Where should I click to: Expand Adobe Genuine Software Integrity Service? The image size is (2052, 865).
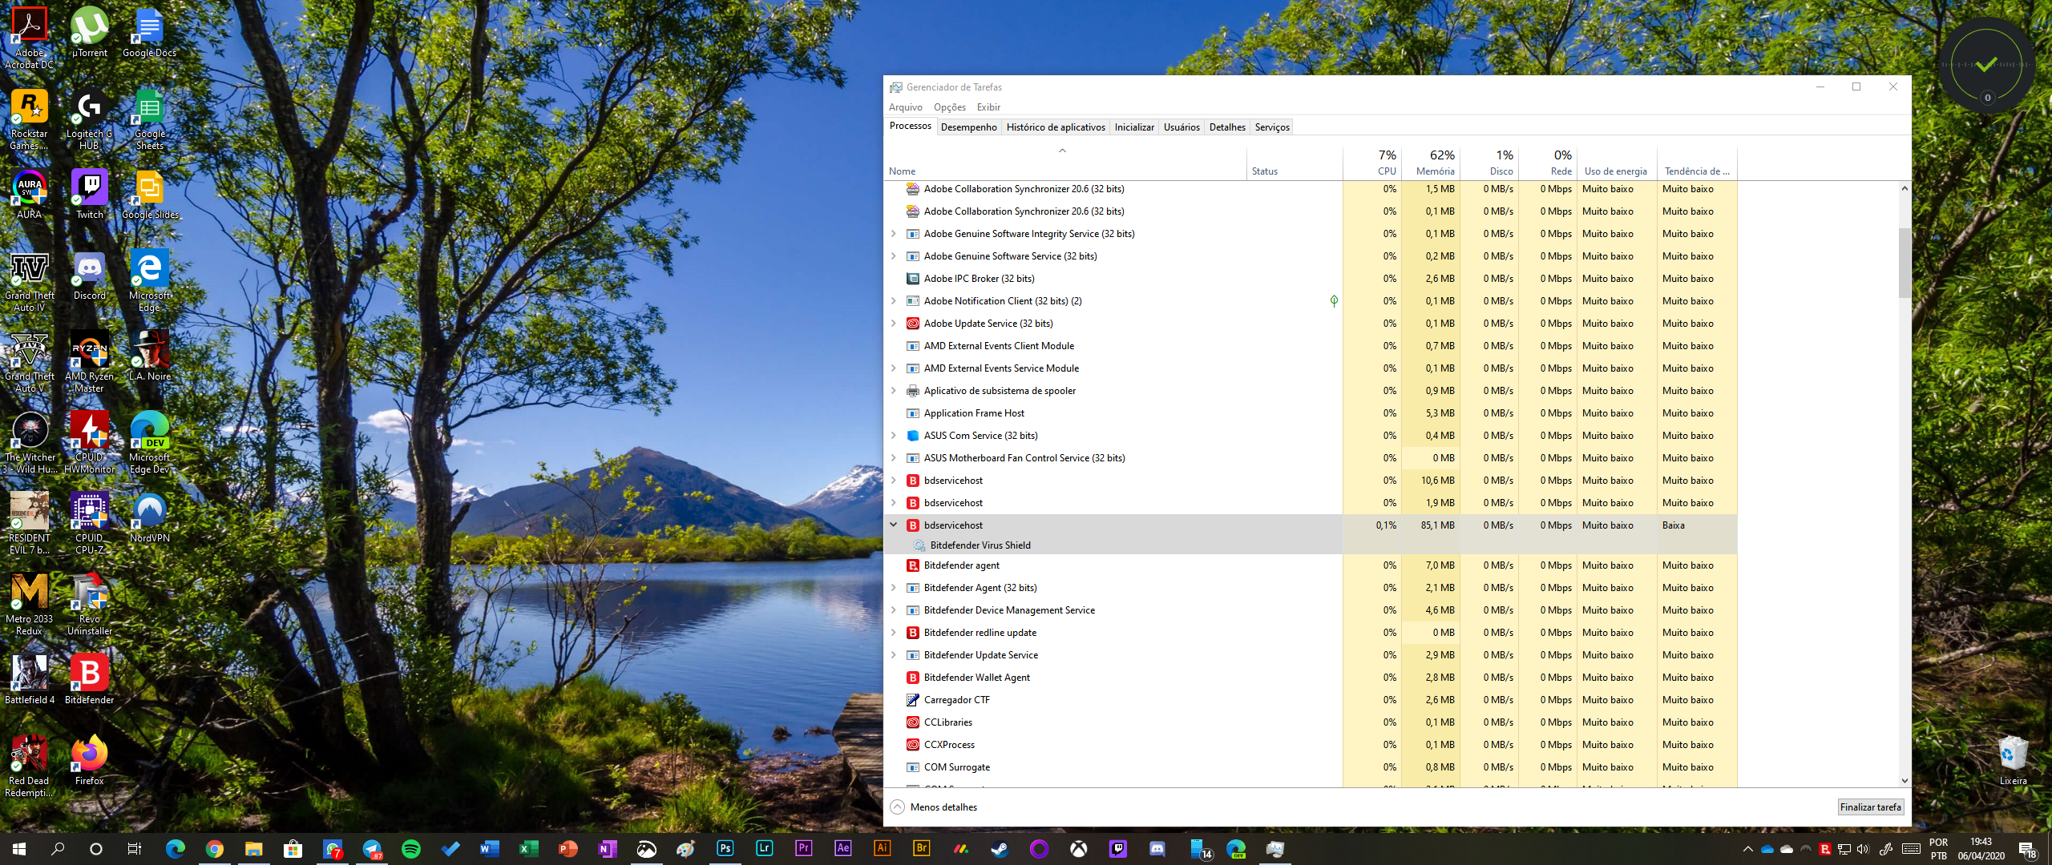tap(894, 234)
